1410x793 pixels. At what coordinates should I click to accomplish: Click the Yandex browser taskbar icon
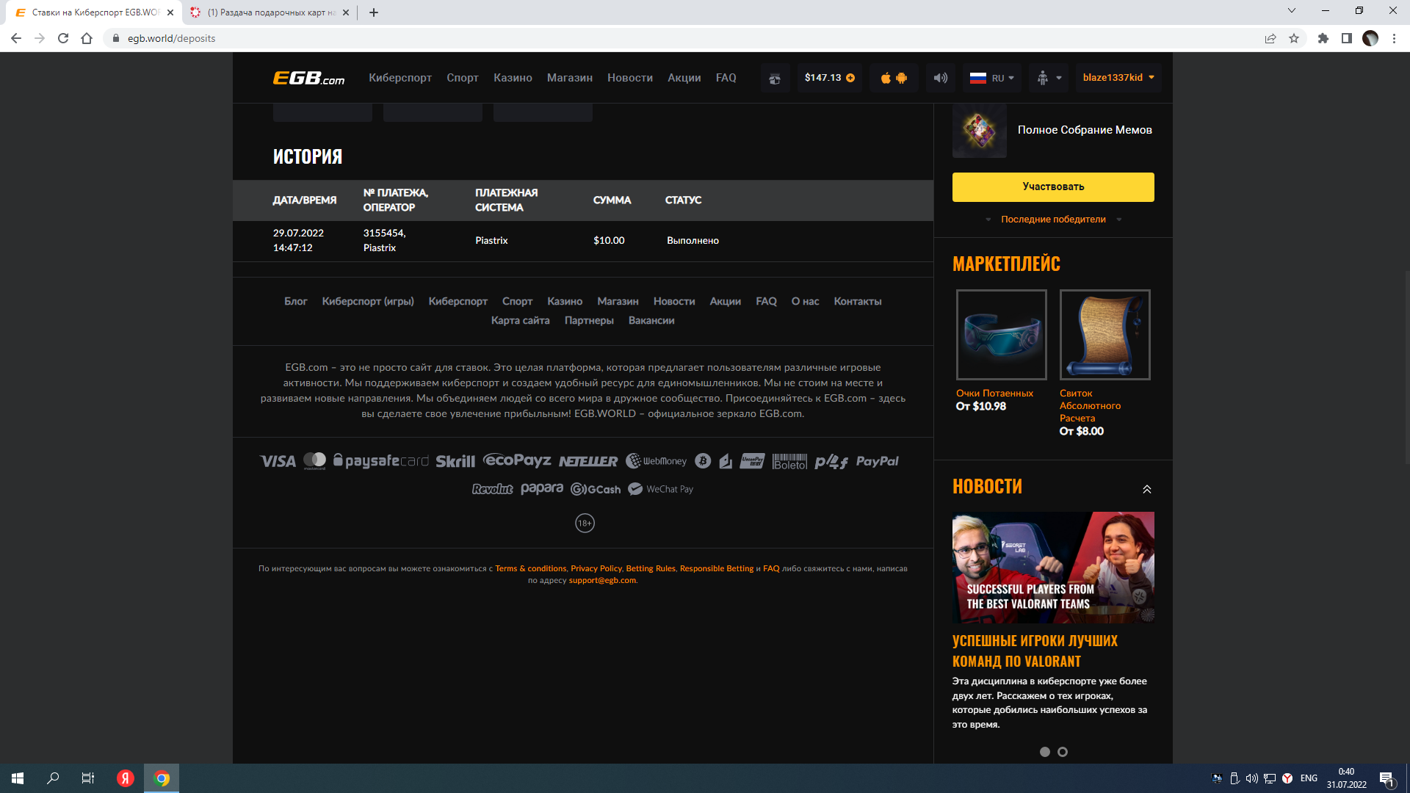[x=126, y=778]
